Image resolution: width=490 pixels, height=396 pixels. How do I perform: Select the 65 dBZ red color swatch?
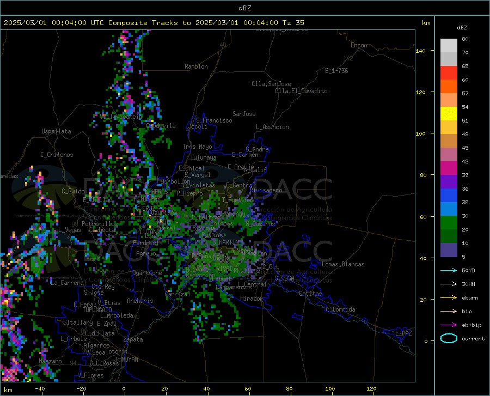[x=449, y=72]
